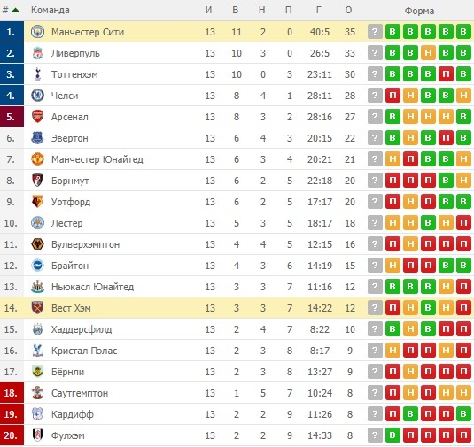Screen dimensions: 474x447
Task: Click the Команда column header
Action: [x=51, y=10]
